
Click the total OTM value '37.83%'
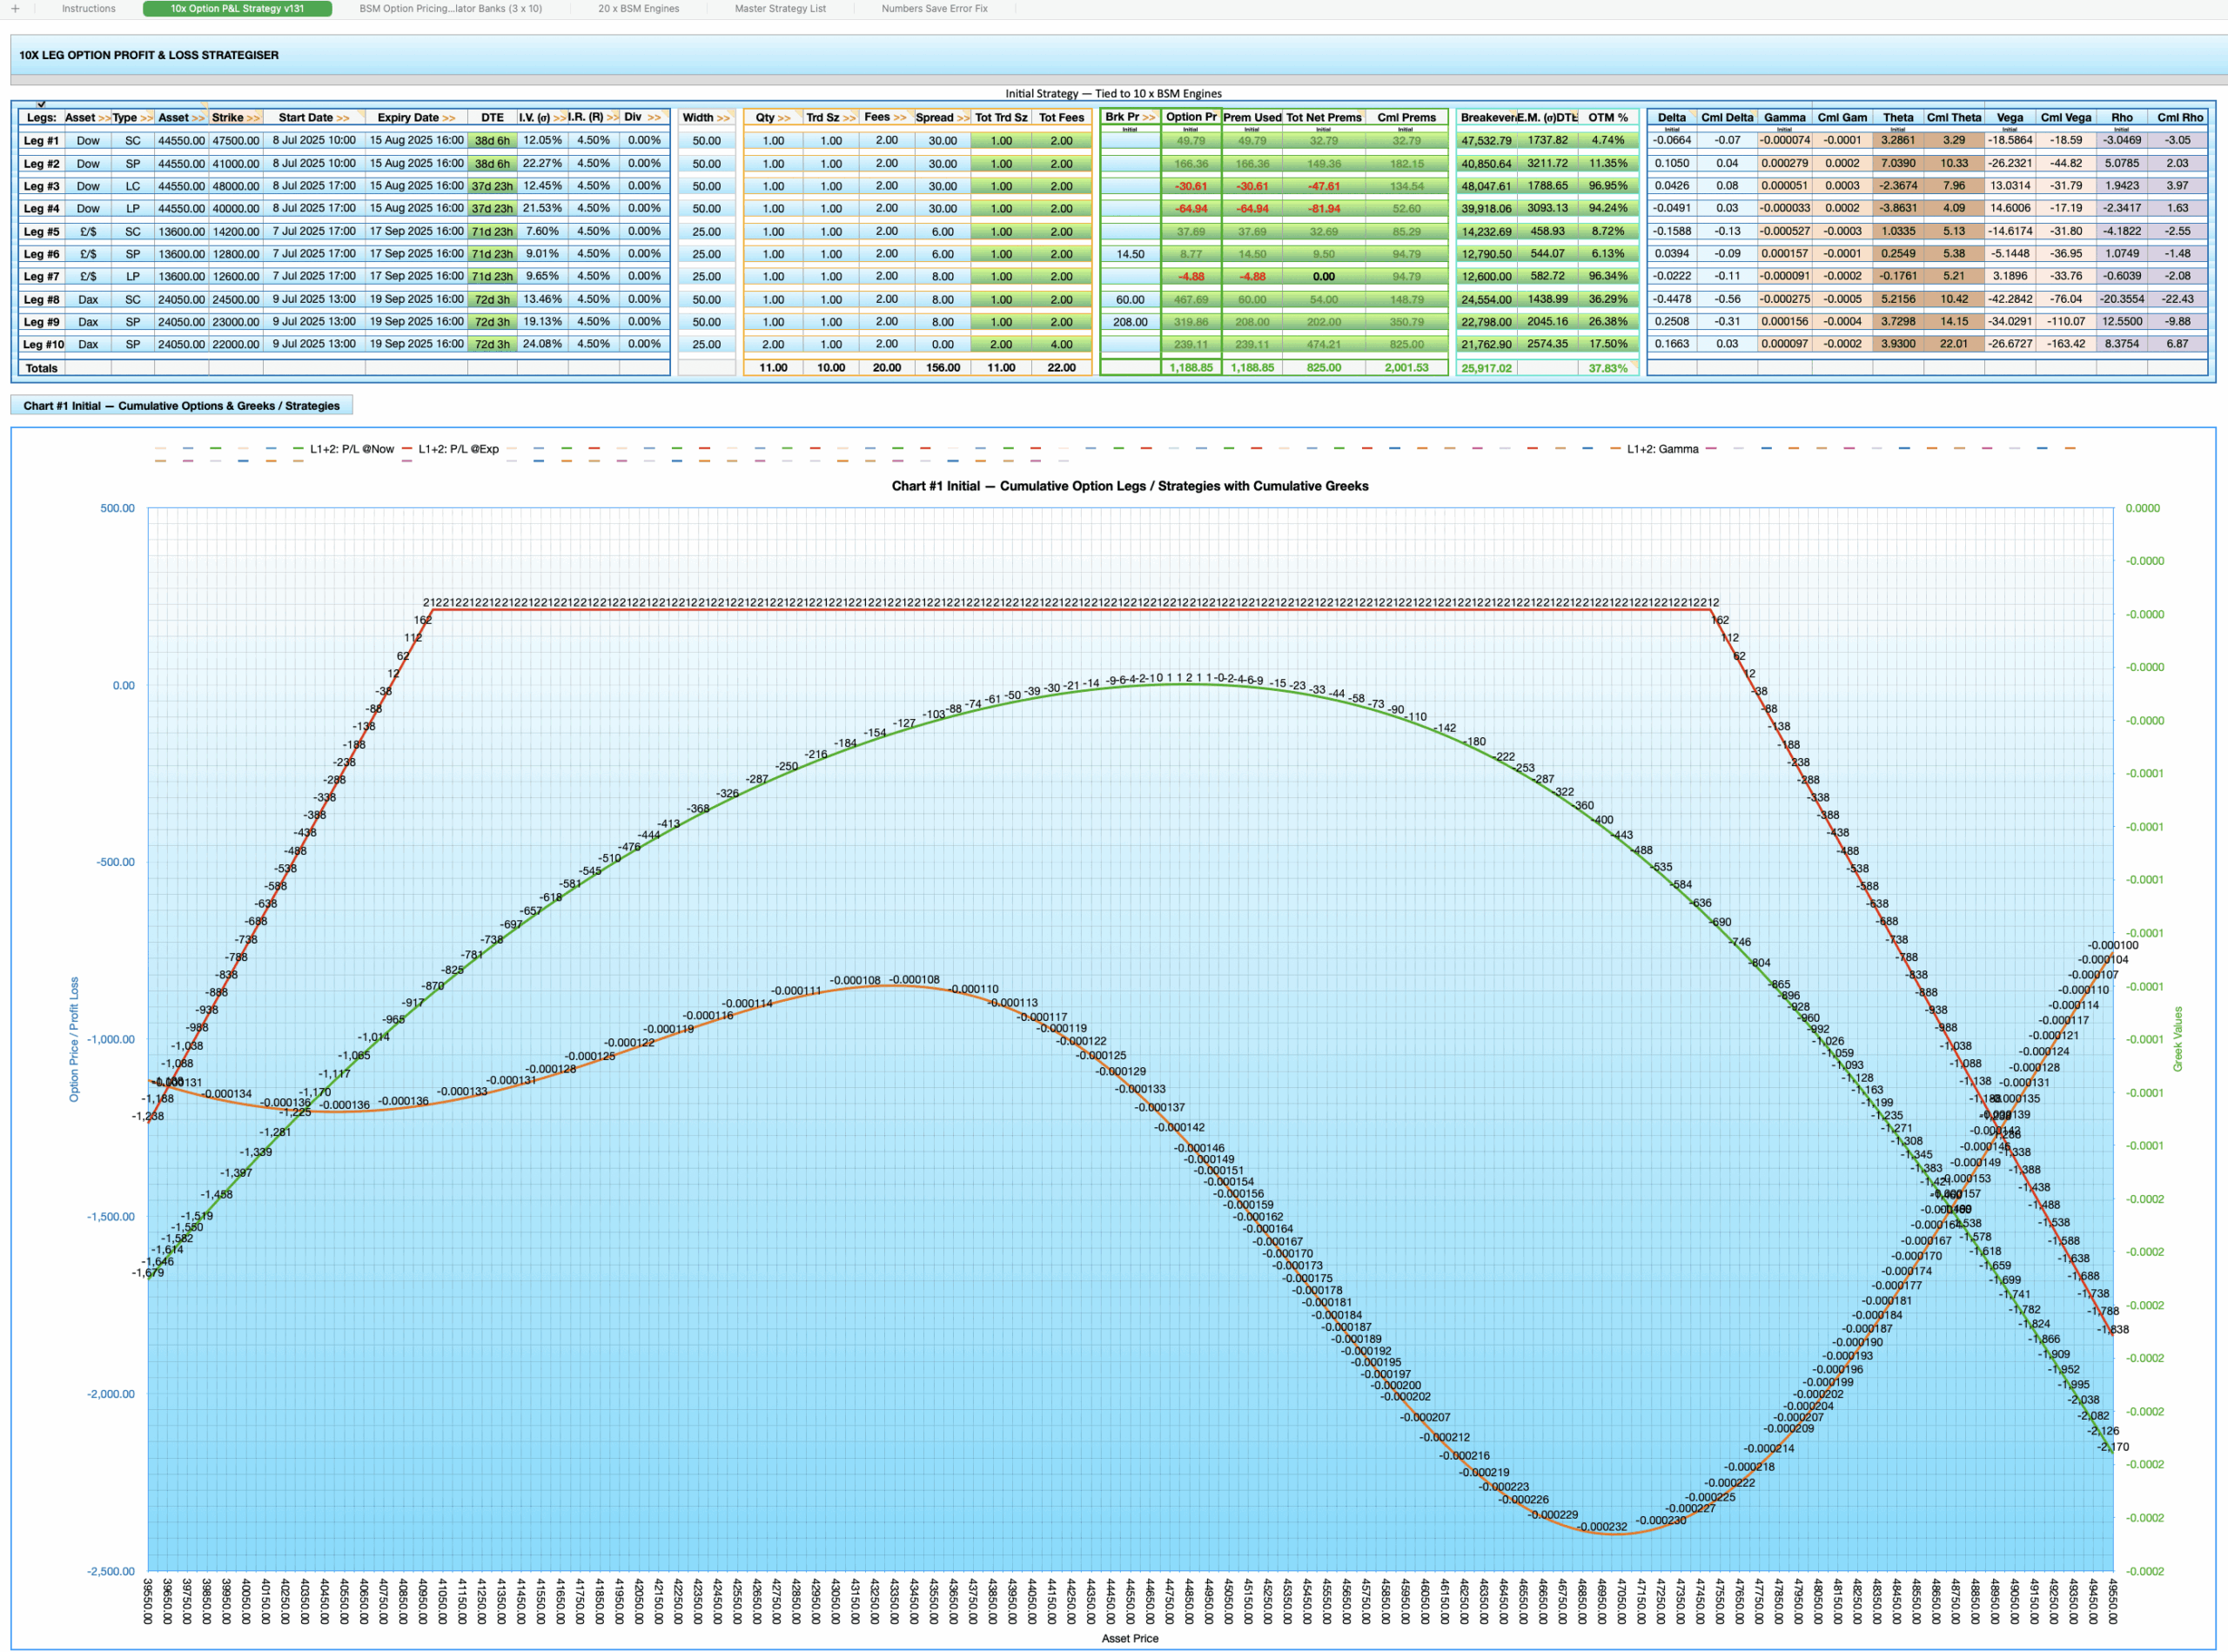pos(1608,369)
